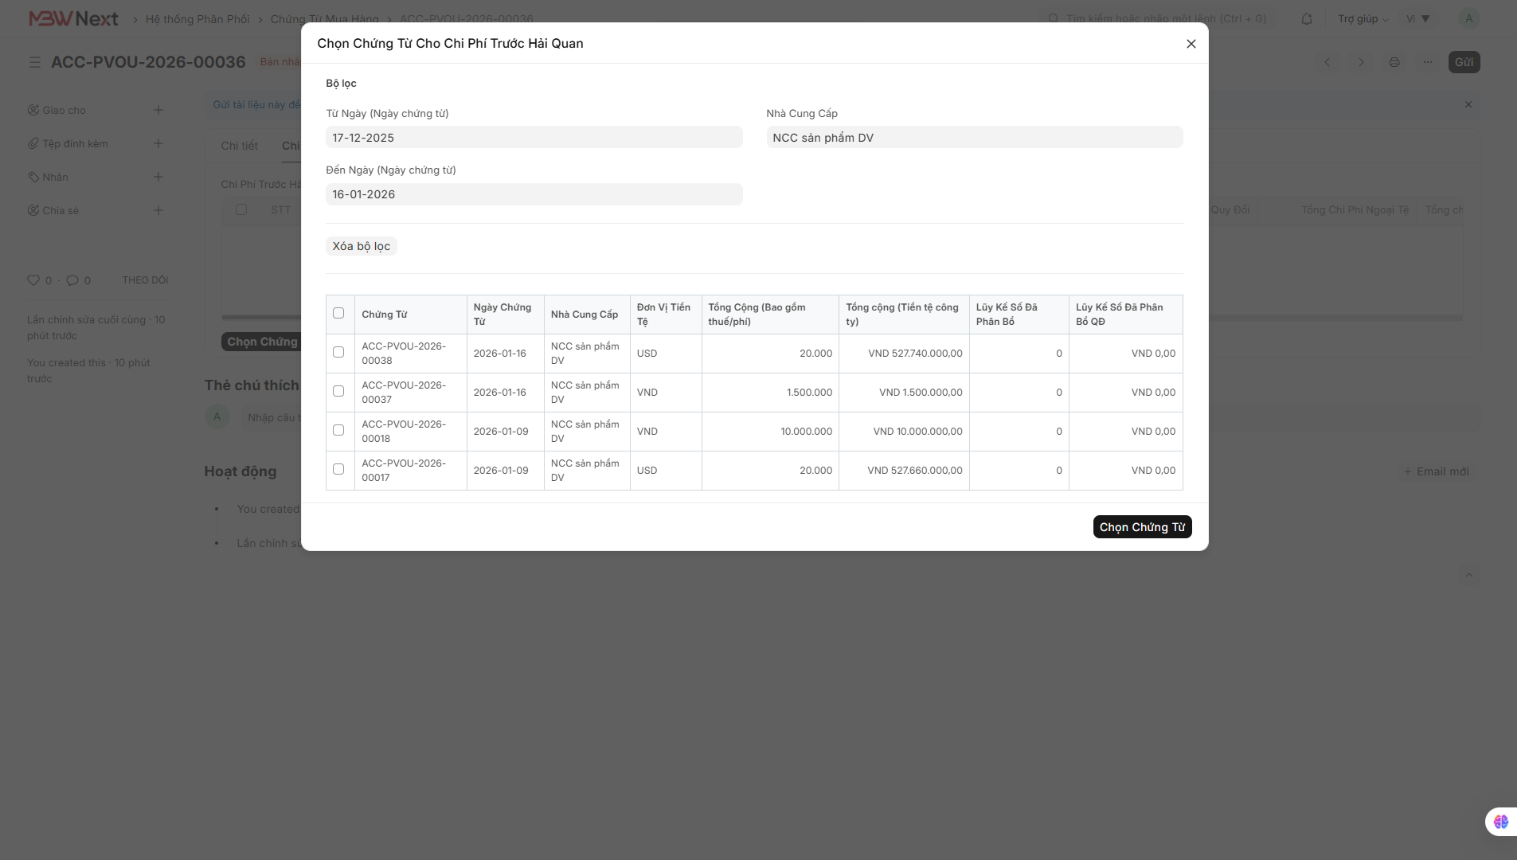Go to previous document arrow
Image resolution: width=1529 pixels, height=860 pixels.
[1328, 62]
